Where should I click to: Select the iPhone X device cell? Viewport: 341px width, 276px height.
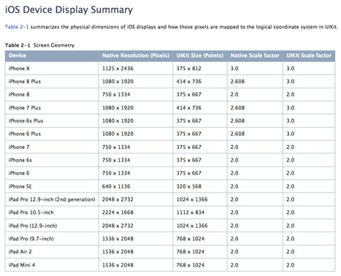pyautogui.click(x=52, y=69)
